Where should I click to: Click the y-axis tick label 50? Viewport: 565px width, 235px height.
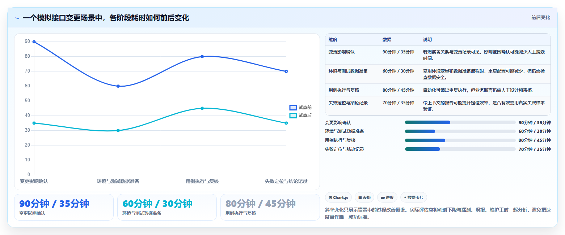[28, 101]
